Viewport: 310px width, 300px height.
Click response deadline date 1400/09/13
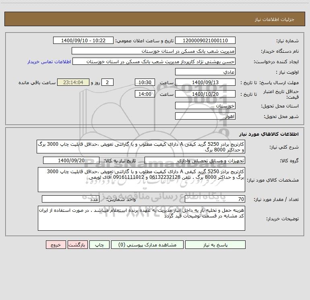205,82
